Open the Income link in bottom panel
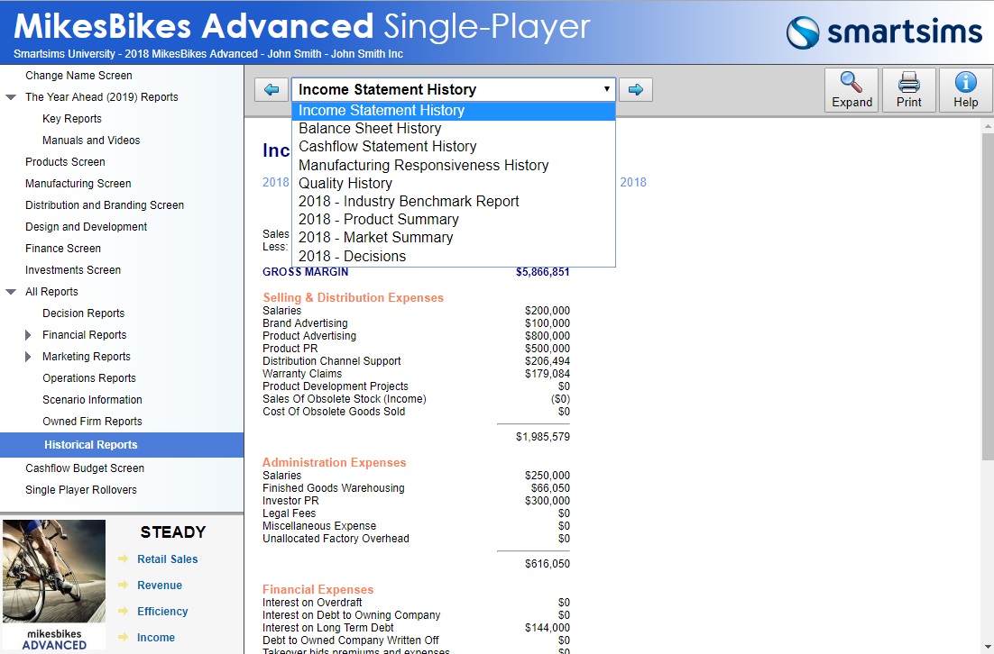Screen dimensions: 994x654 [156, 638]
